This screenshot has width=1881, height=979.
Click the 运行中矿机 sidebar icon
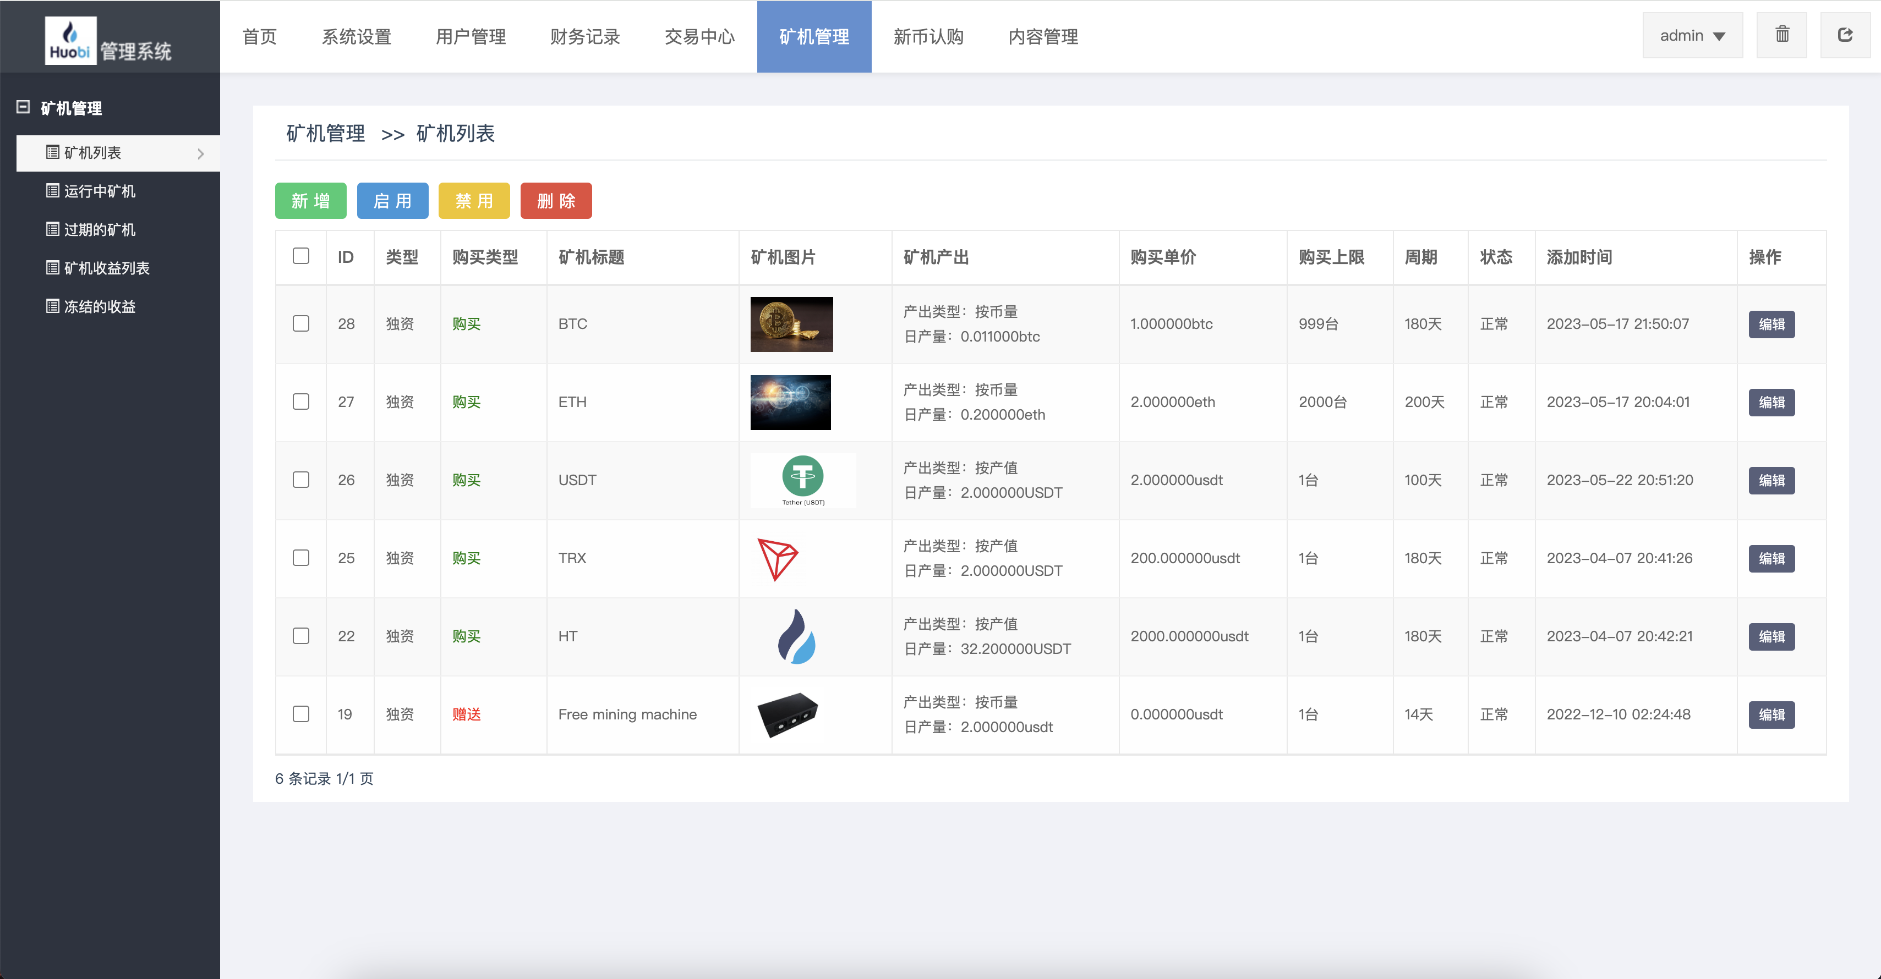pyautogui.click(x=52, y=191)
